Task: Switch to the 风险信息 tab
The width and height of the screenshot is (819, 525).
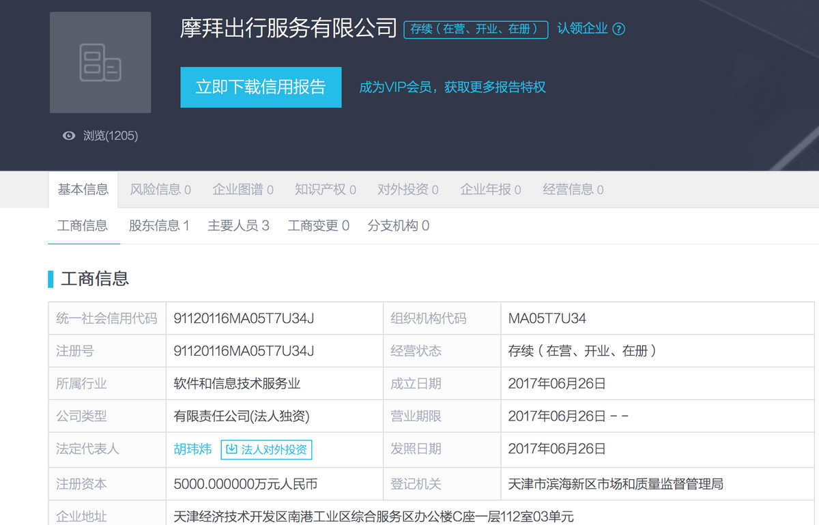Action: 160,190
